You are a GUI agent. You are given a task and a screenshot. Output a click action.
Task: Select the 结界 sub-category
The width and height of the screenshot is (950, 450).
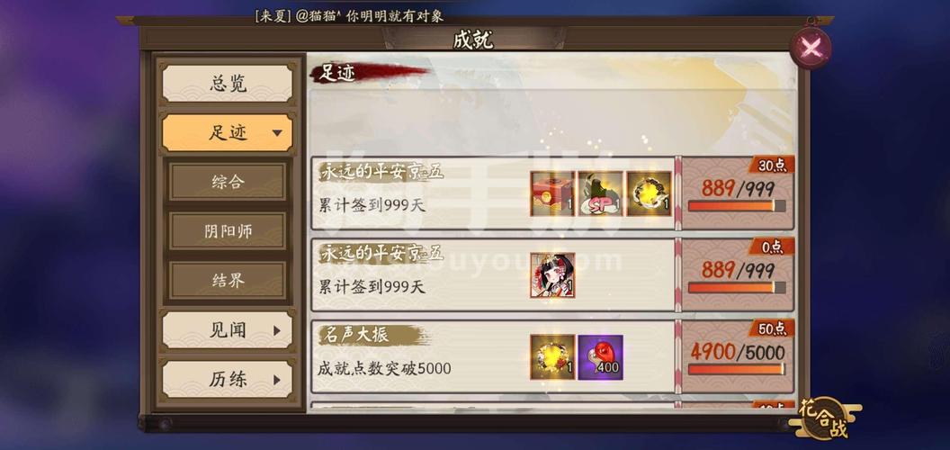click(x=228, y=280)
